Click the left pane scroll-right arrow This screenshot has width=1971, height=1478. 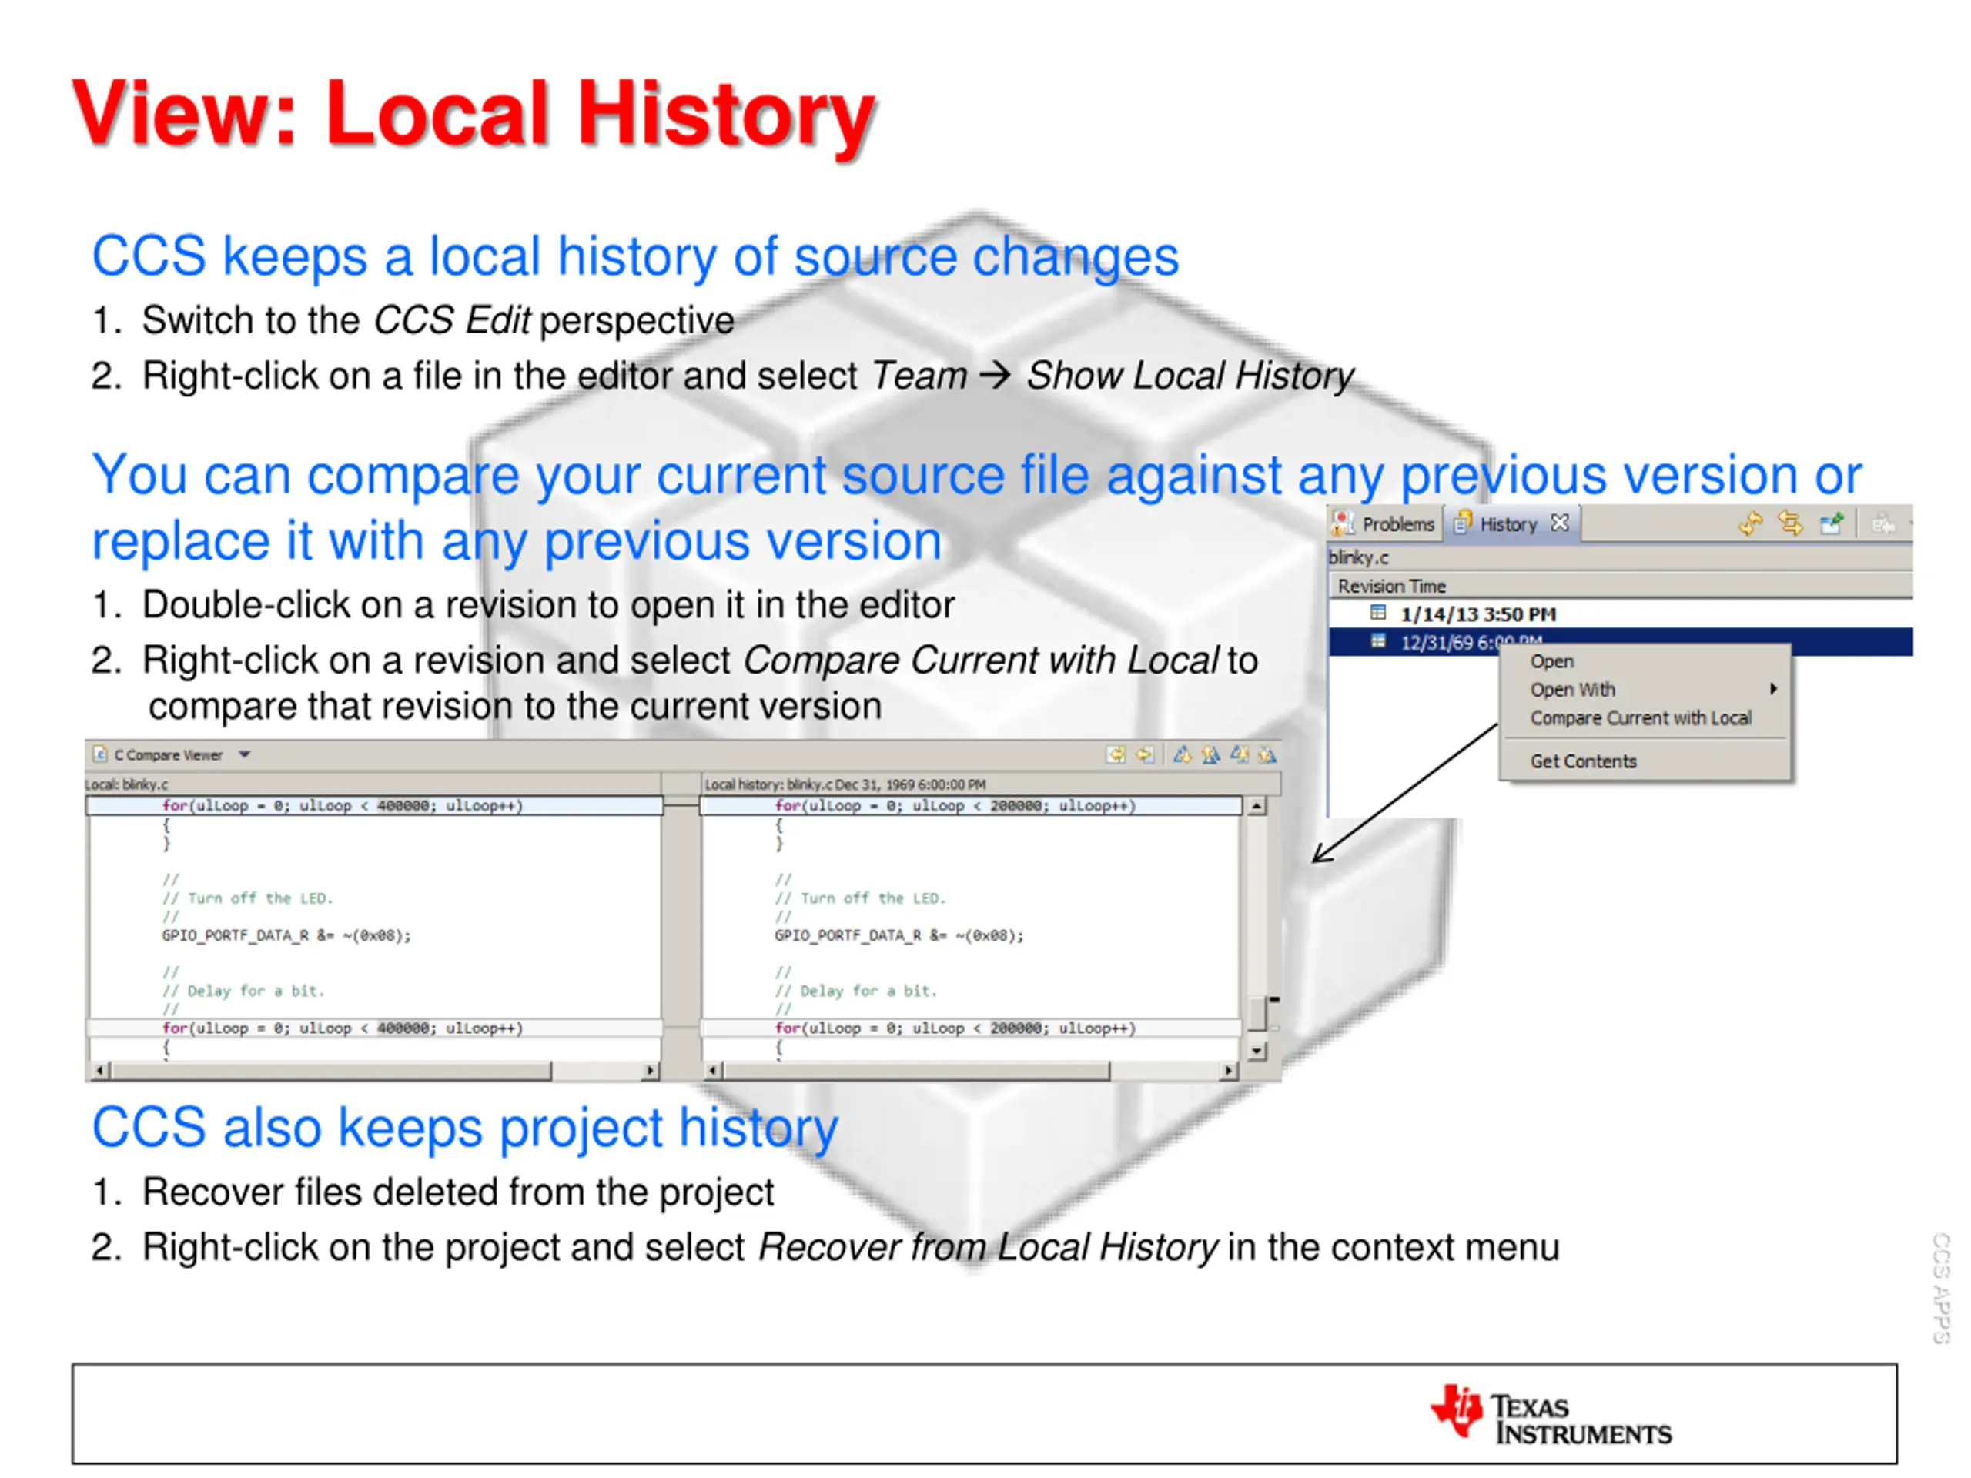coord(651,1070)
